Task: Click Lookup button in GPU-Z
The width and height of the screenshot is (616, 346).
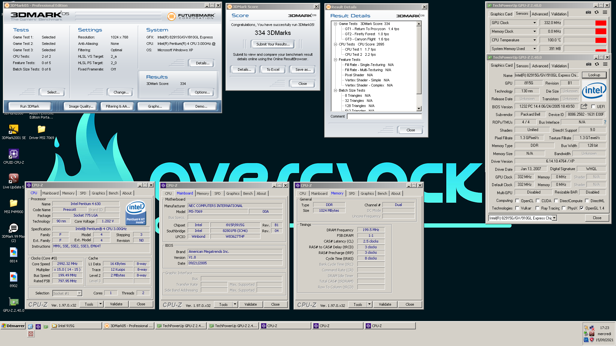Action: pos(594,75)
